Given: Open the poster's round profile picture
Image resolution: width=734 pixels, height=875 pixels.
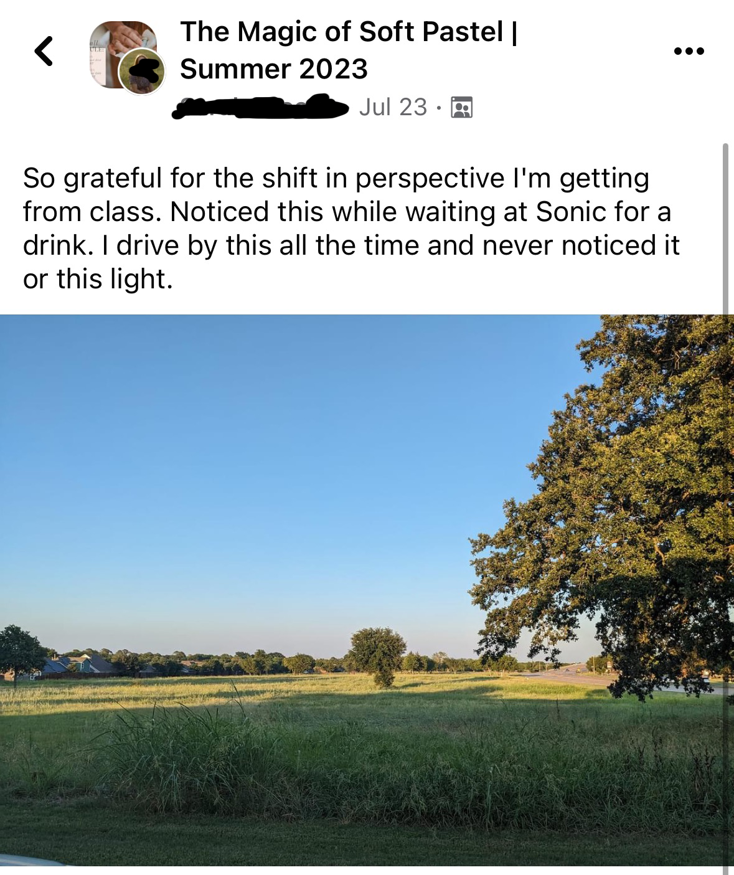Looking at the screenshot, I should [x=142, y=71].
